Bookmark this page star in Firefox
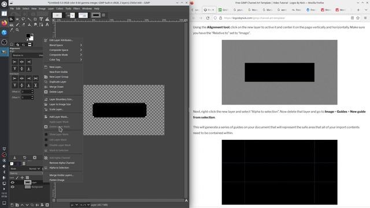Viewport: 370px width, 208px height. point(358,18)
